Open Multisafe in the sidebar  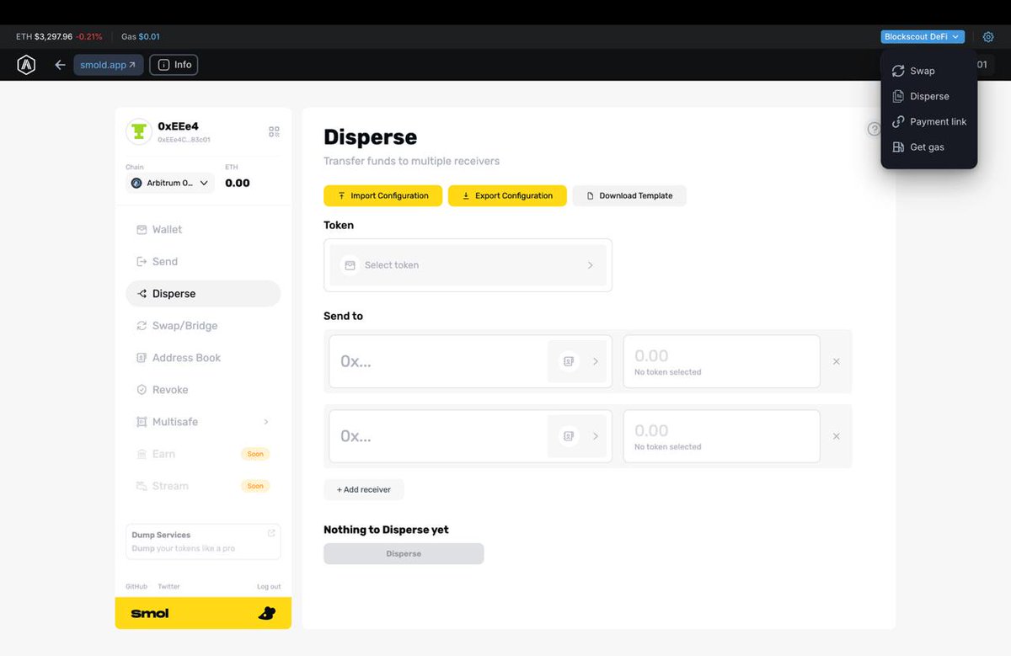(x=203, y=422)
